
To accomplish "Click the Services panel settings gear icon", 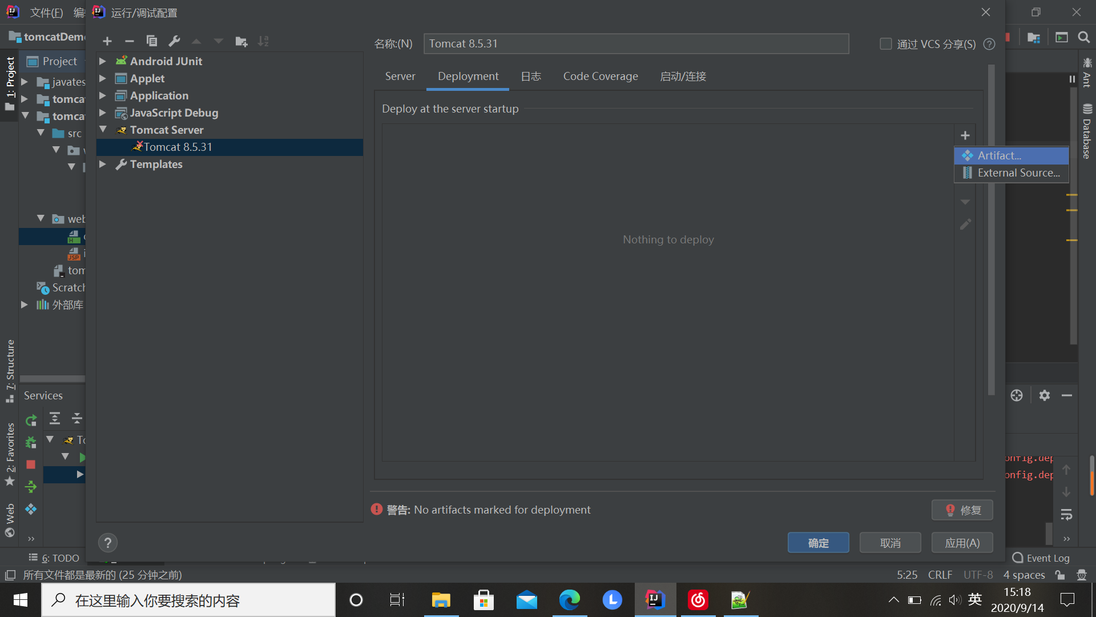I will click(1044, 395).
